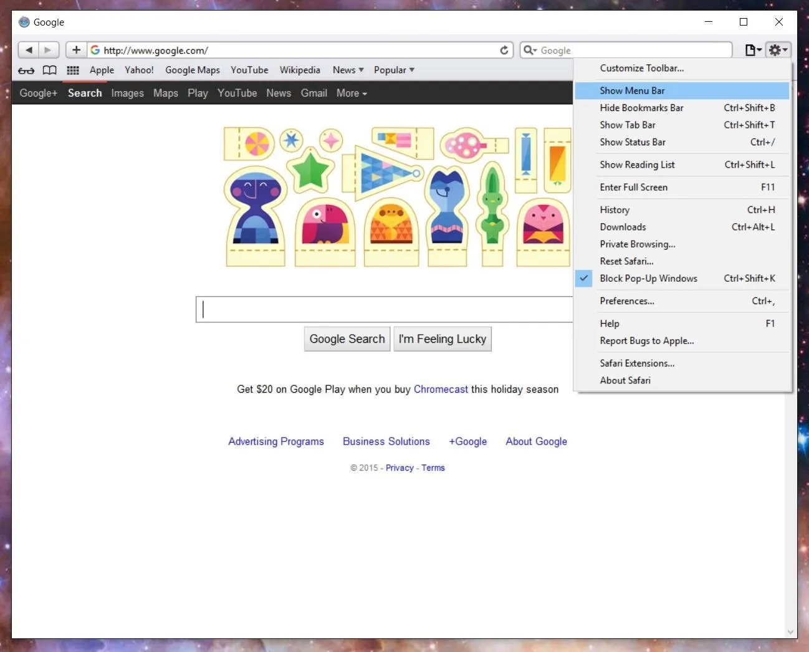Screen dimensions: 809x652
Task: Click the I'm Feeling Lucky button
Action: 443,339
